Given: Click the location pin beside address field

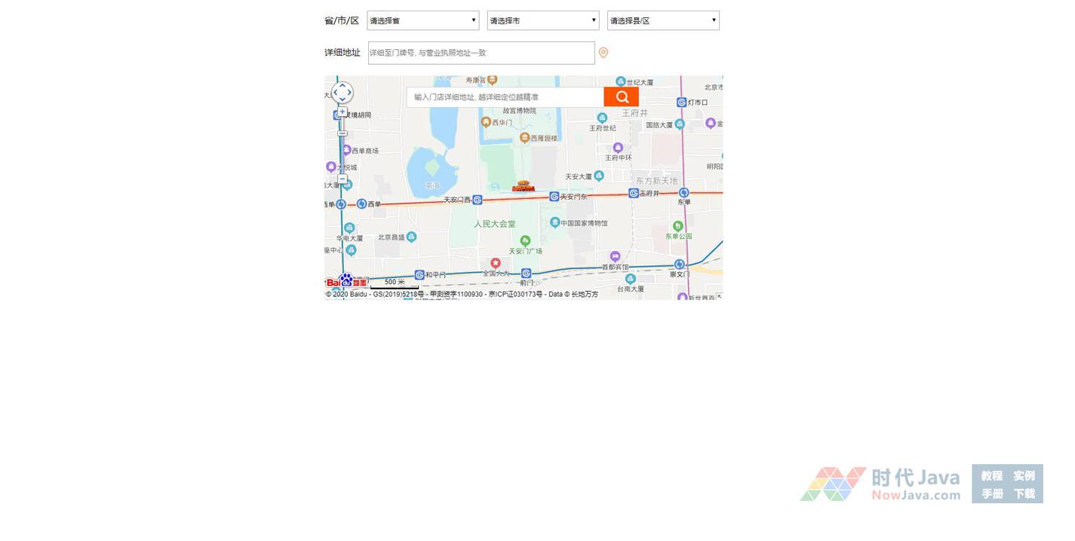Looking at the screenshot, I should coord(603,53).
